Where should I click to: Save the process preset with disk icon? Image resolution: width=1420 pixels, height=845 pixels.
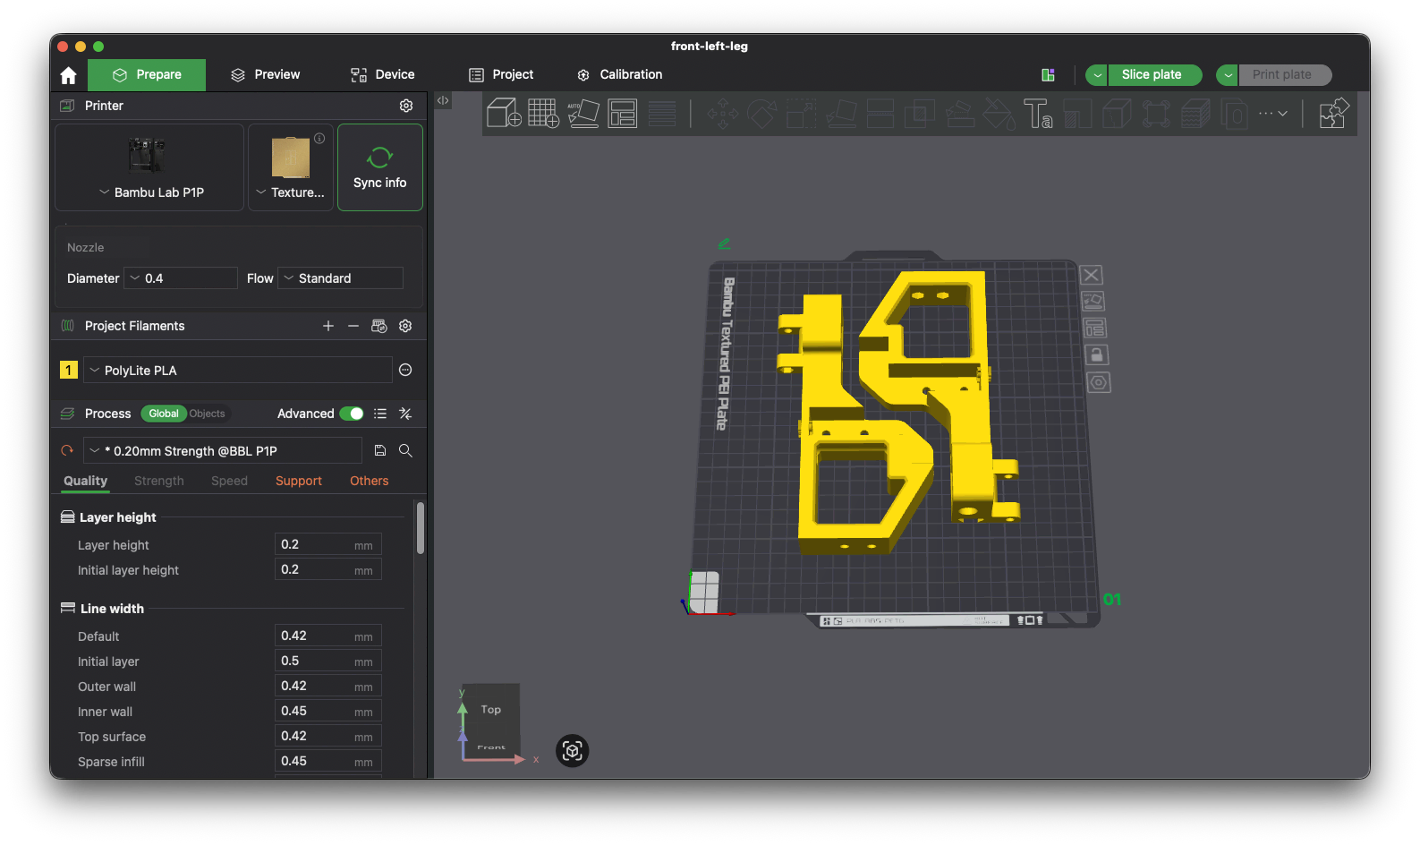pos(380,451)
